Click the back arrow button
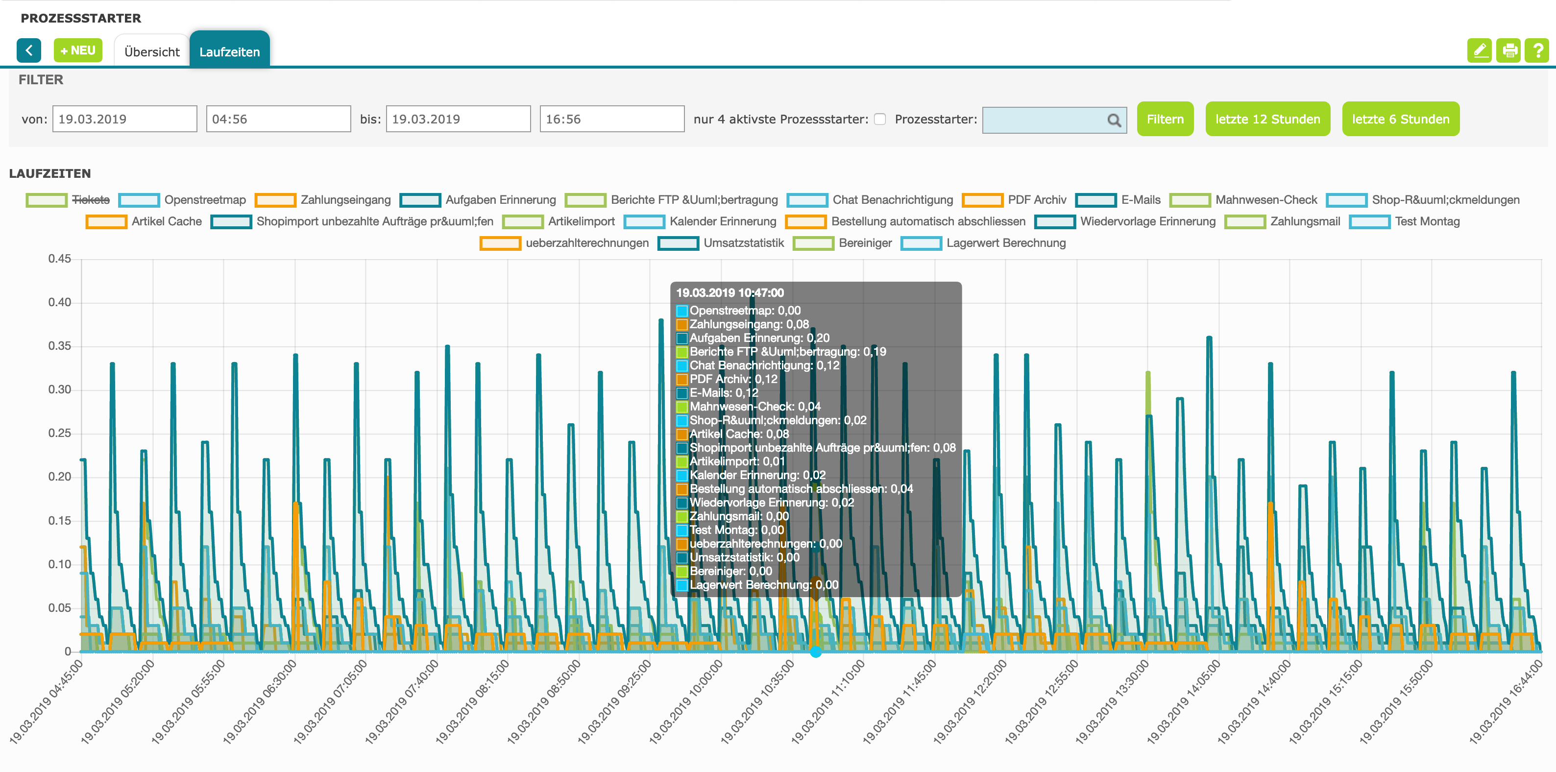 29,51
